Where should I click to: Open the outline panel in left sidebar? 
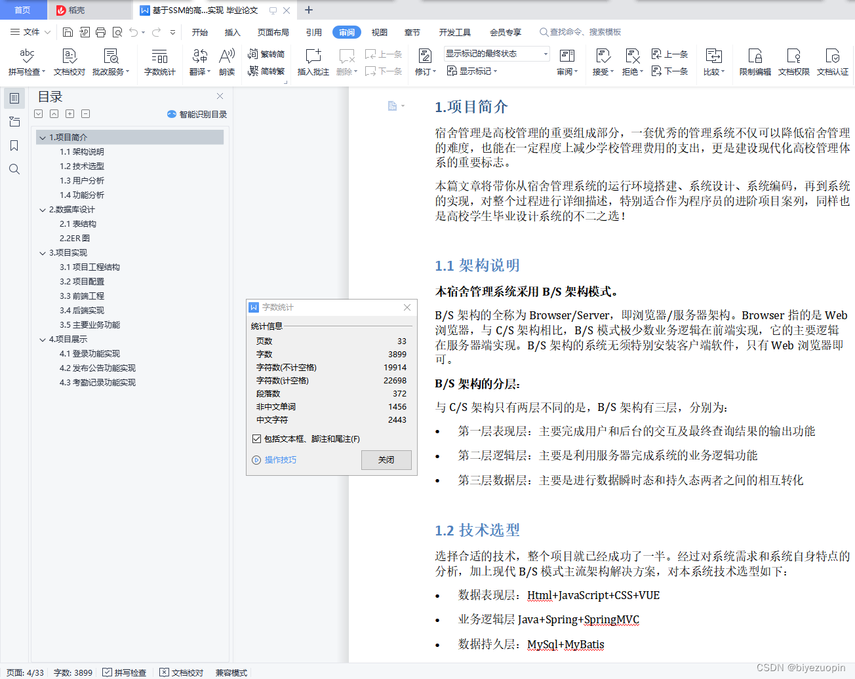14,98
